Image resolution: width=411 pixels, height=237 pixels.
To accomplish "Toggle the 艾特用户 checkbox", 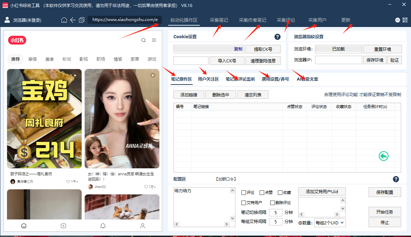I will [244, 203].
